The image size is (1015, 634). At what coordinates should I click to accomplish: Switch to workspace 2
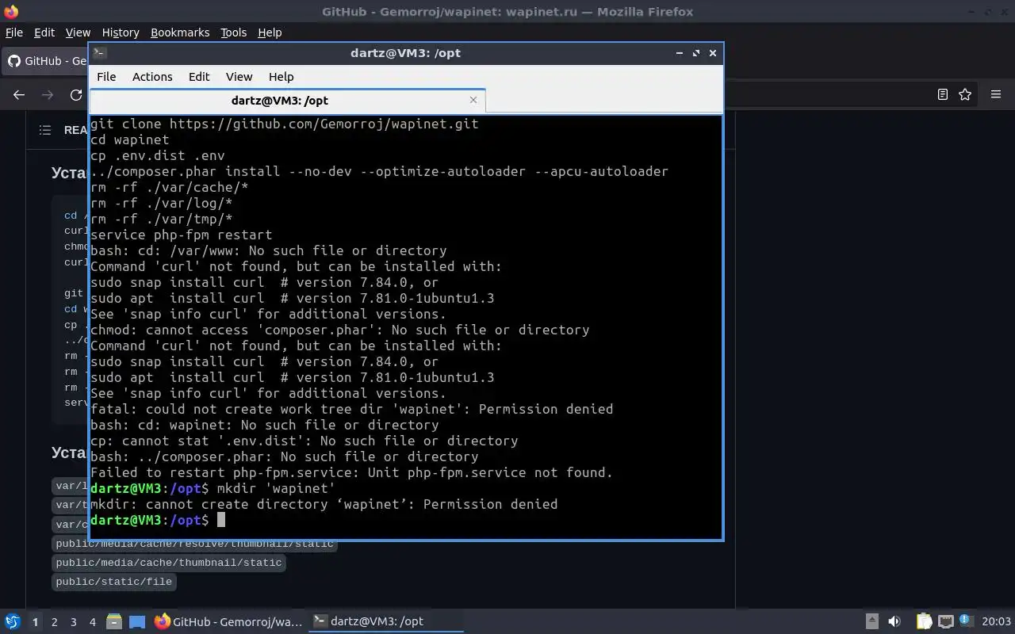point(54,622)
